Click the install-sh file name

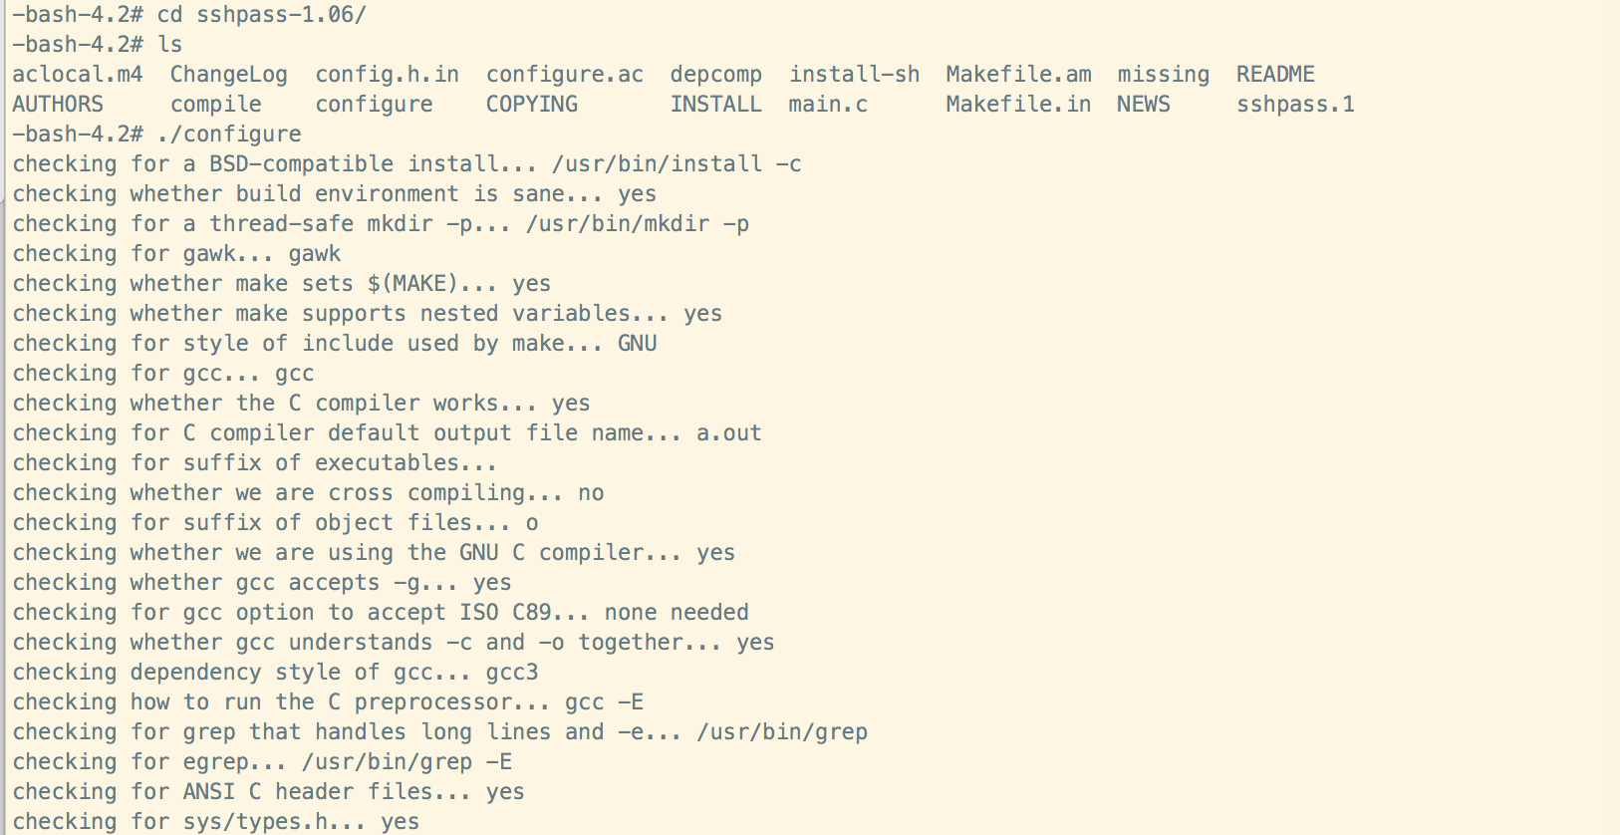(854, 75)
